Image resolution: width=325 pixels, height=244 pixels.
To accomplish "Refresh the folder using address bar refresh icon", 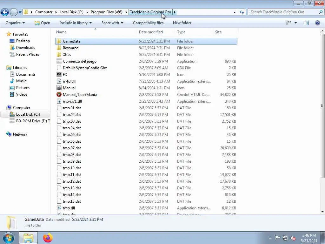I will point(242,12).
